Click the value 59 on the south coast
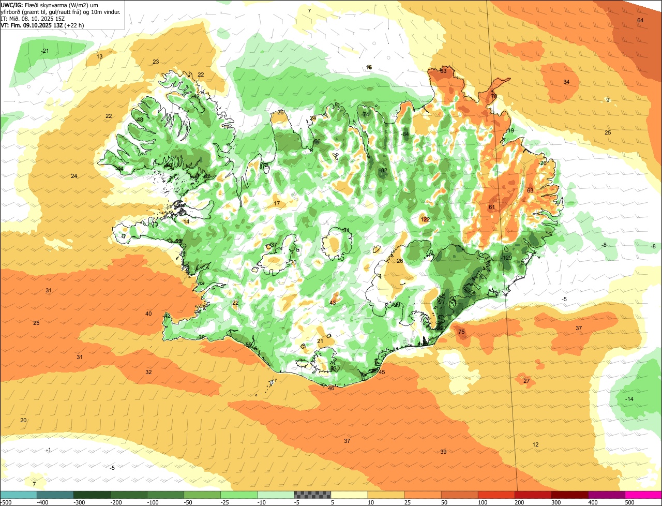 click(x=248, y=345)
